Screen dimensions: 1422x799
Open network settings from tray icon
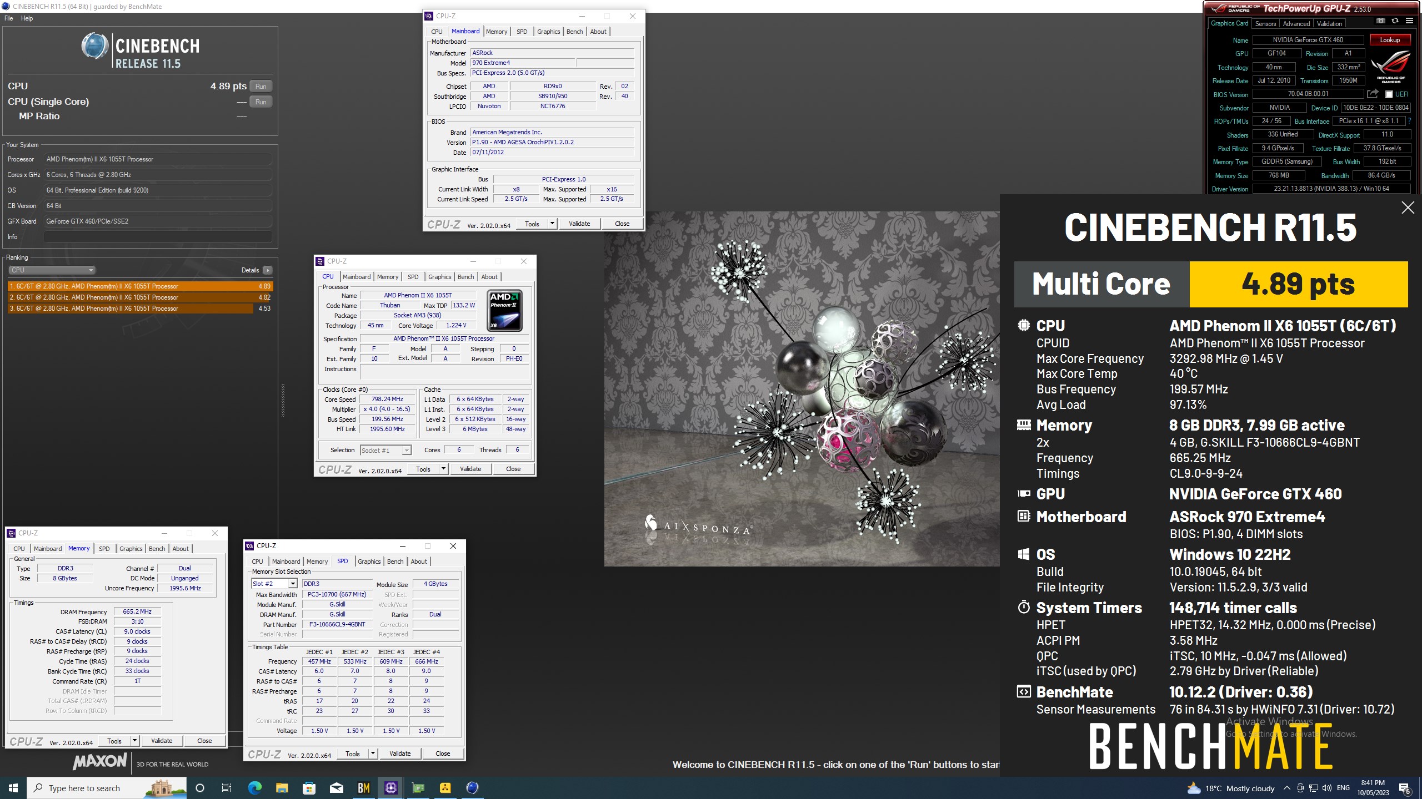point(1314,788)
